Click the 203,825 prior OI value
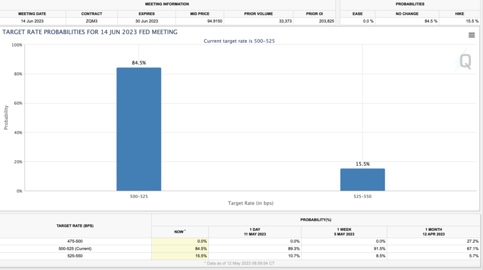 326,21
